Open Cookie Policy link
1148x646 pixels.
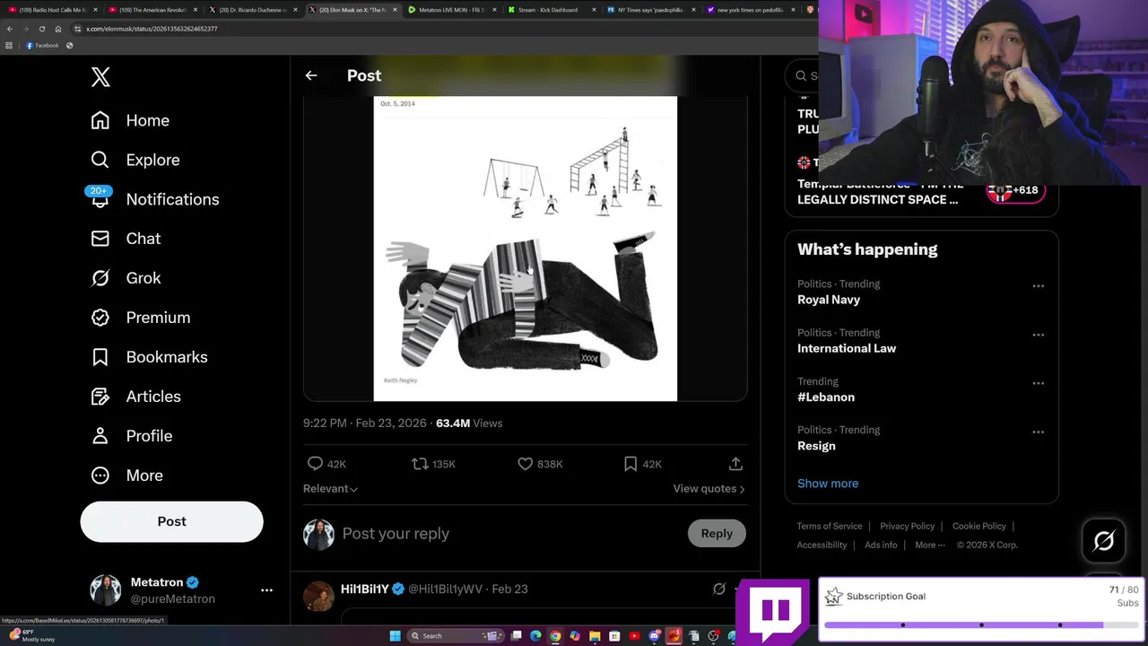tap(978, 527)
